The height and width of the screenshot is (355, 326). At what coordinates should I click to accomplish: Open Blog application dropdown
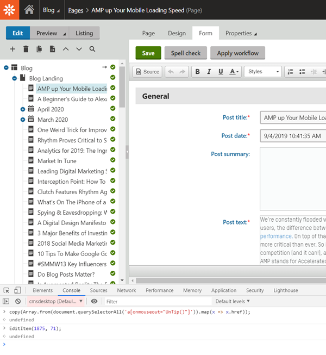52,10
